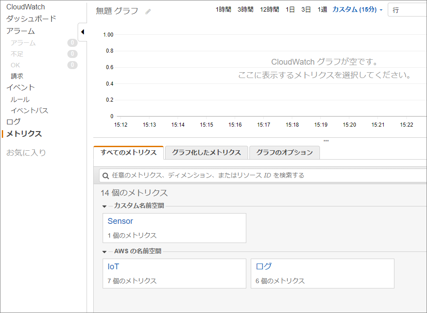The image size is (427, 313).
Task: Switch to グラフのオプション tab
Action: [x=285, y=152]
